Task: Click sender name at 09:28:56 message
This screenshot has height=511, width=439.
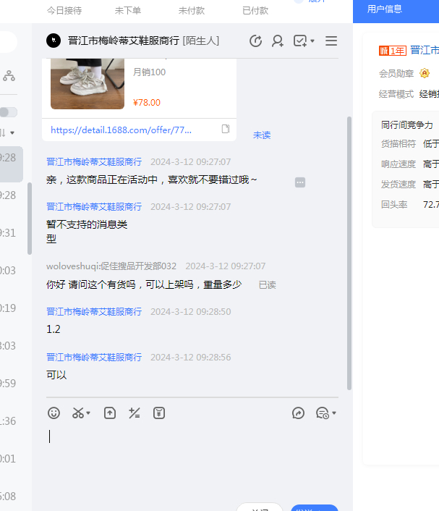Action: 94,357
